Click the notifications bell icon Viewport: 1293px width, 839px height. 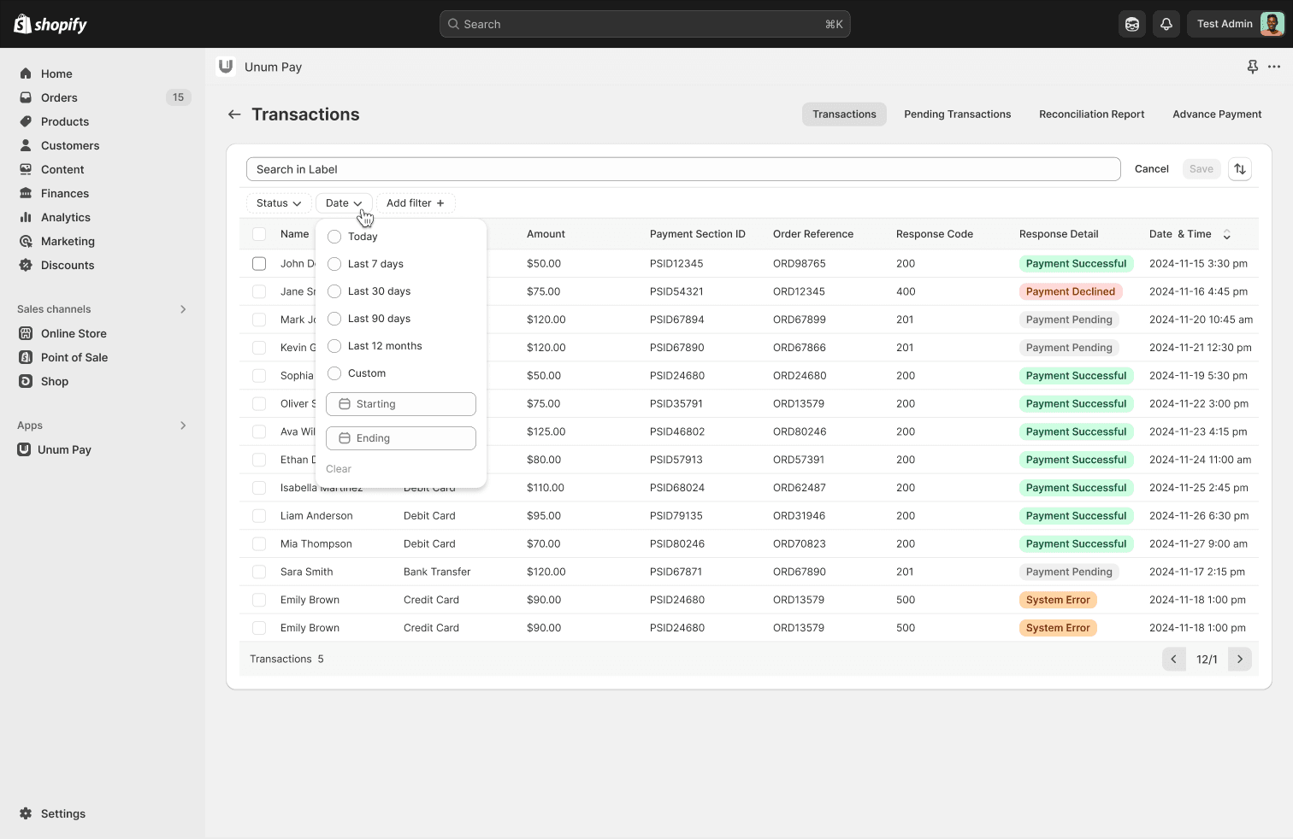[x=1166, y=24]
